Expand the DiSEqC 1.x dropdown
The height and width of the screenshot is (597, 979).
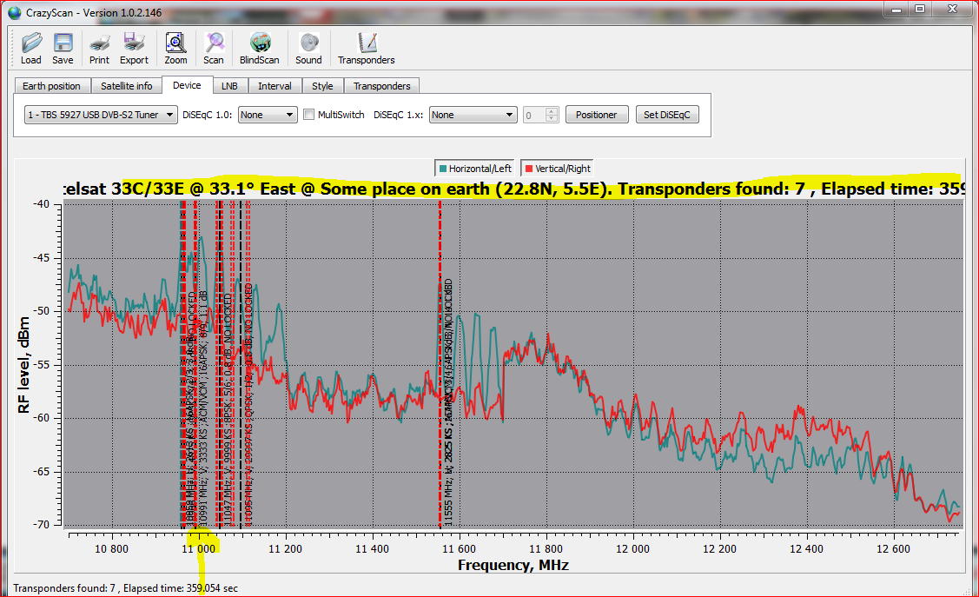coord(473,115)
